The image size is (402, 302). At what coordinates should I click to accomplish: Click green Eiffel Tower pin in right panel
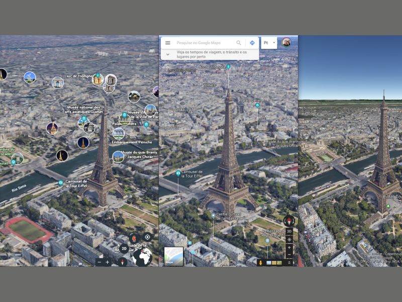tap(388, 206)
